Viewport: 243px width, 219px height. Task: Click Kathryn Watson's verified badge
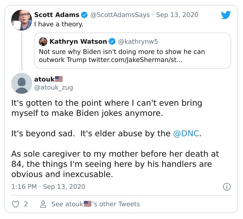click(112, 41)
